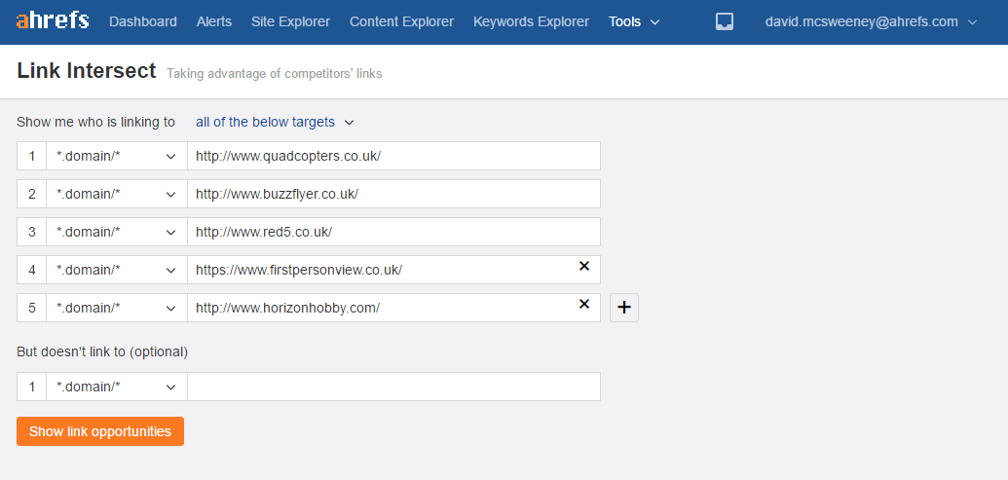Screen dimensions: 1008x480
Task: Click the ahrefs logo
Action: coord(53,20)
